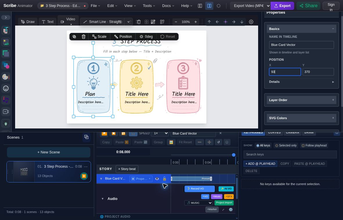
Task: Collapse the Audio track group
Action: (102, 198)
